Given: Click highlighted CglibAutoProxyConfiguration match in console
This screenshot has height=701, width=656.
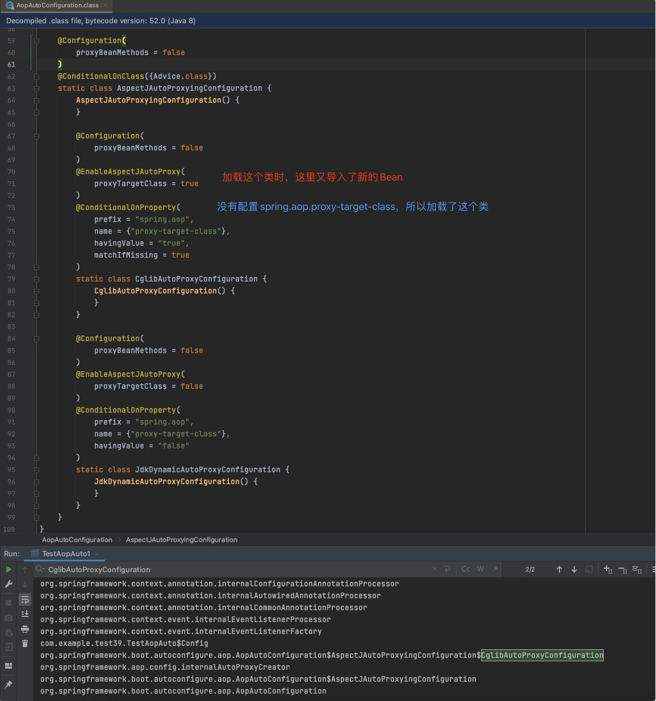Looking at the screenshot, I should coord(542,655).
